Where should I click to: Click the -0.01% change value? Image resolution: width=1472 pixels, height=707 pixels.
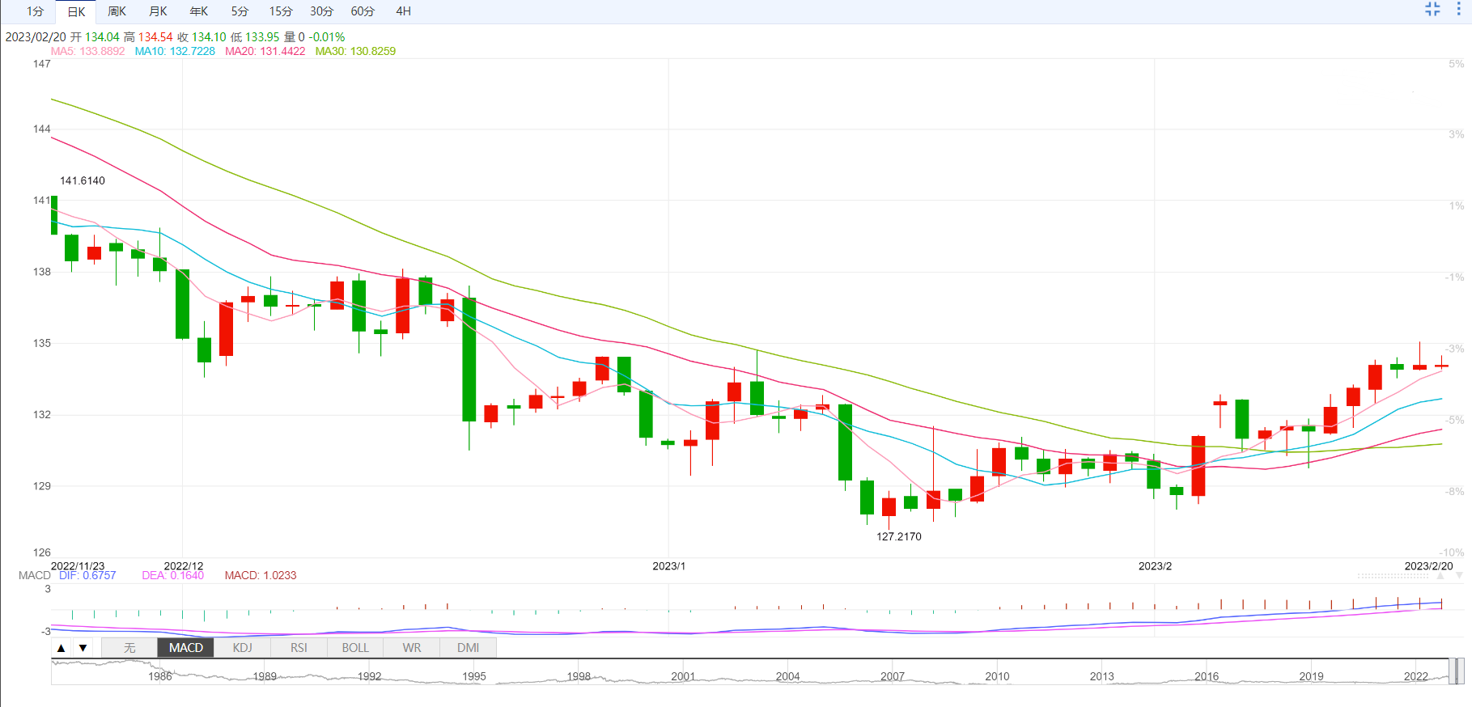[x=327, y=37]
